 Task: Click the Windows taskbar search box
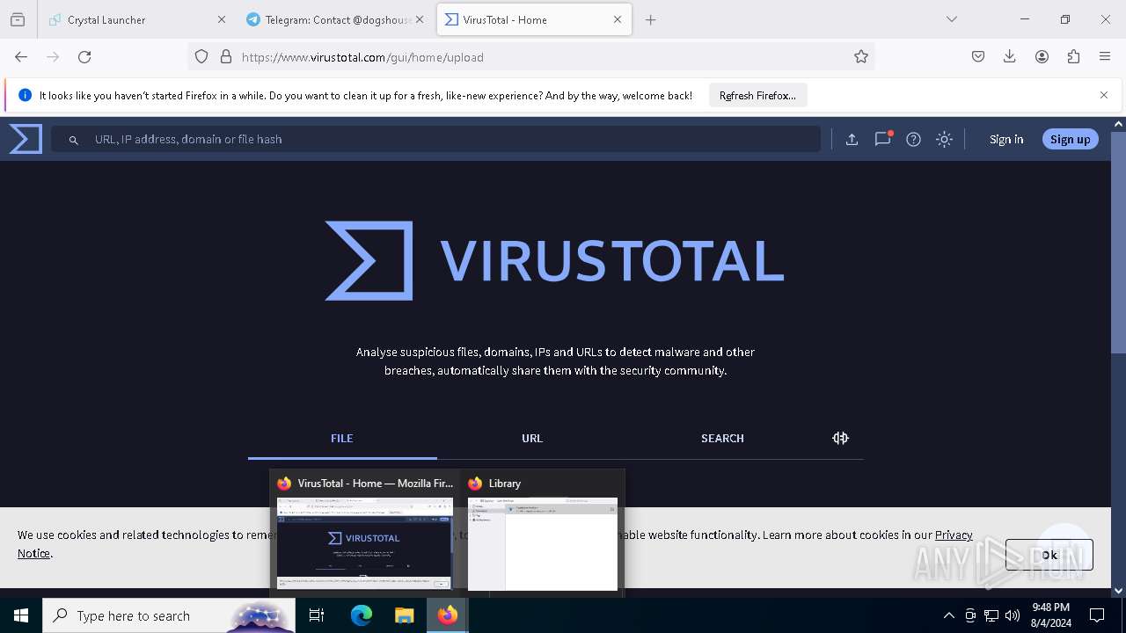pyautogui.click(x=169, y=615)
